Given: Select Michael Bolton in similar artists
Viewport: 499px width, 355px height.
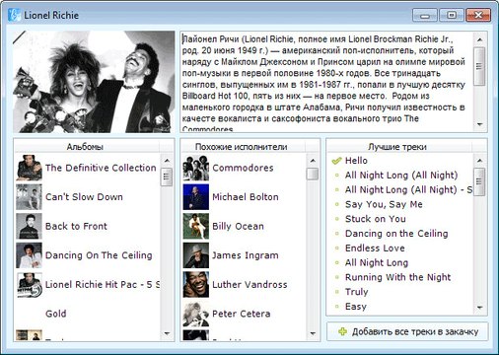Looking at the screenshot, I should 246,197.
